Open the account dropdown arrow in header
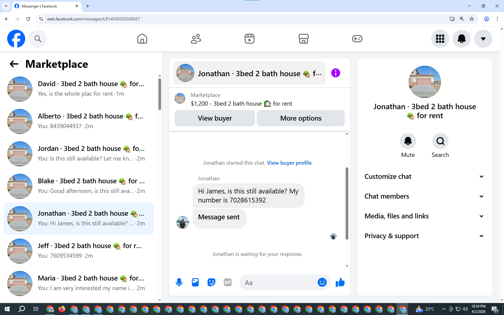Viewport: 504px width, 315px height. pos(483,39)
